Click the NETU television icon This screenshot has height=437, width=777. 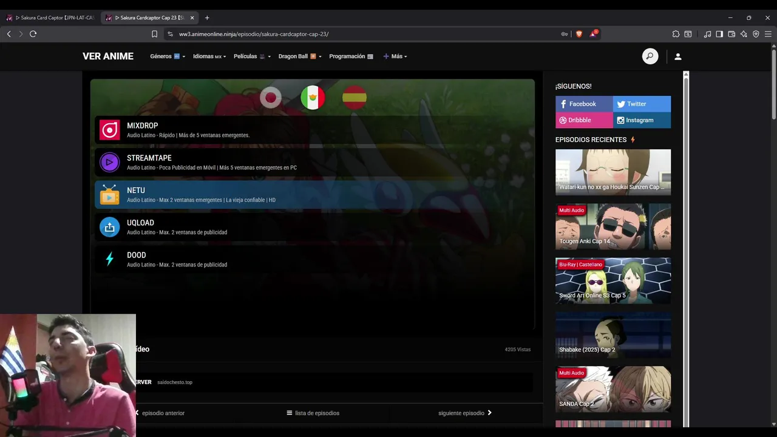110,194
